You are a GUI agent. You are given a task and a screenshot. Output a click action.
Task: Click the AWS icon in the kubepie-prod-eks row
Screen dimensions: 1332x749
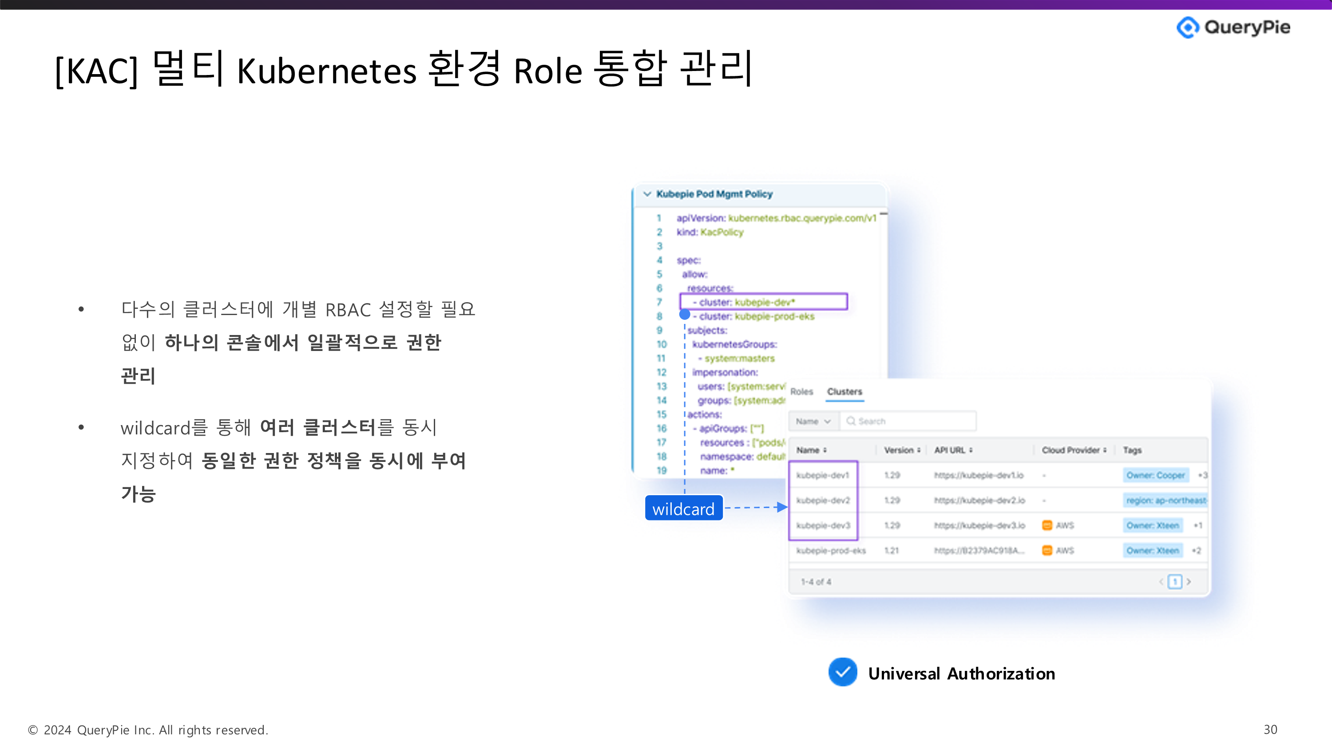[x=1047, y=551]
